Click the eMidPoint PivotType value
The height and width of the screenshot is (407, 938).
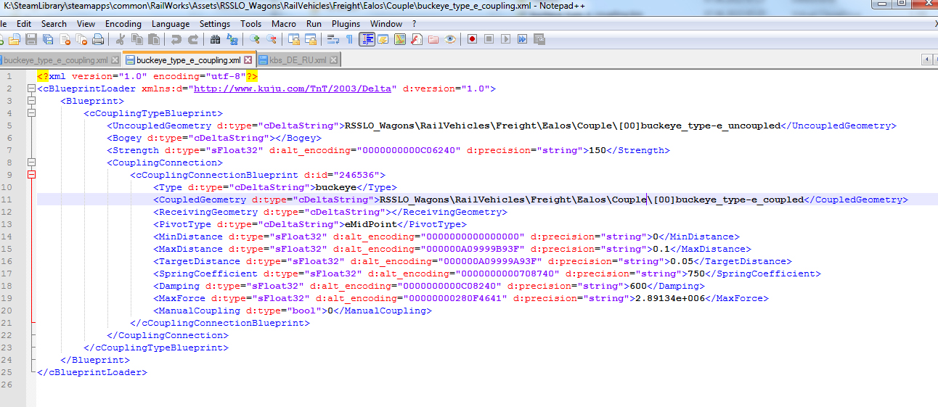click(369, 224)
